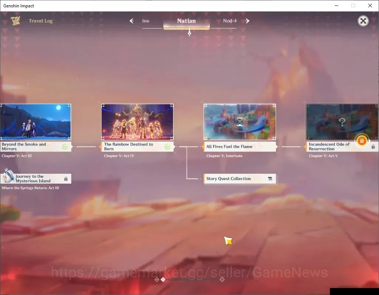Click the left end marker of bottom scrollbar

pos(157,280)
